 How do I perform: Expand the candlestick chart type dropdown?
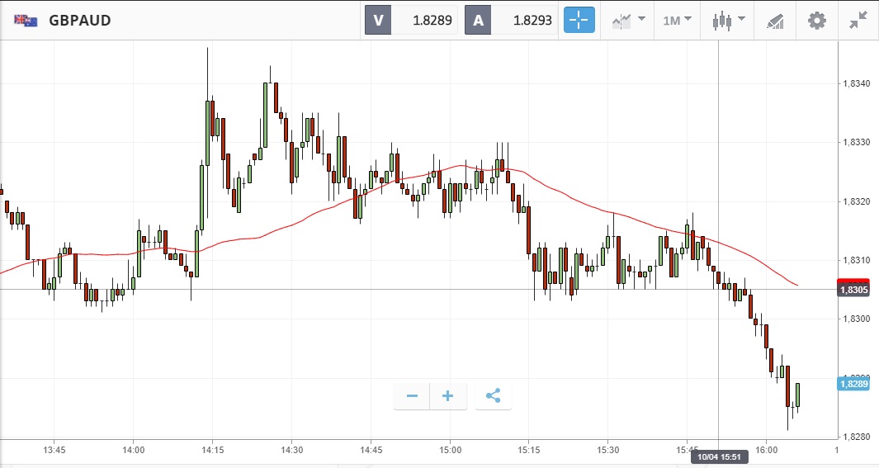click(x=730, y=21)
